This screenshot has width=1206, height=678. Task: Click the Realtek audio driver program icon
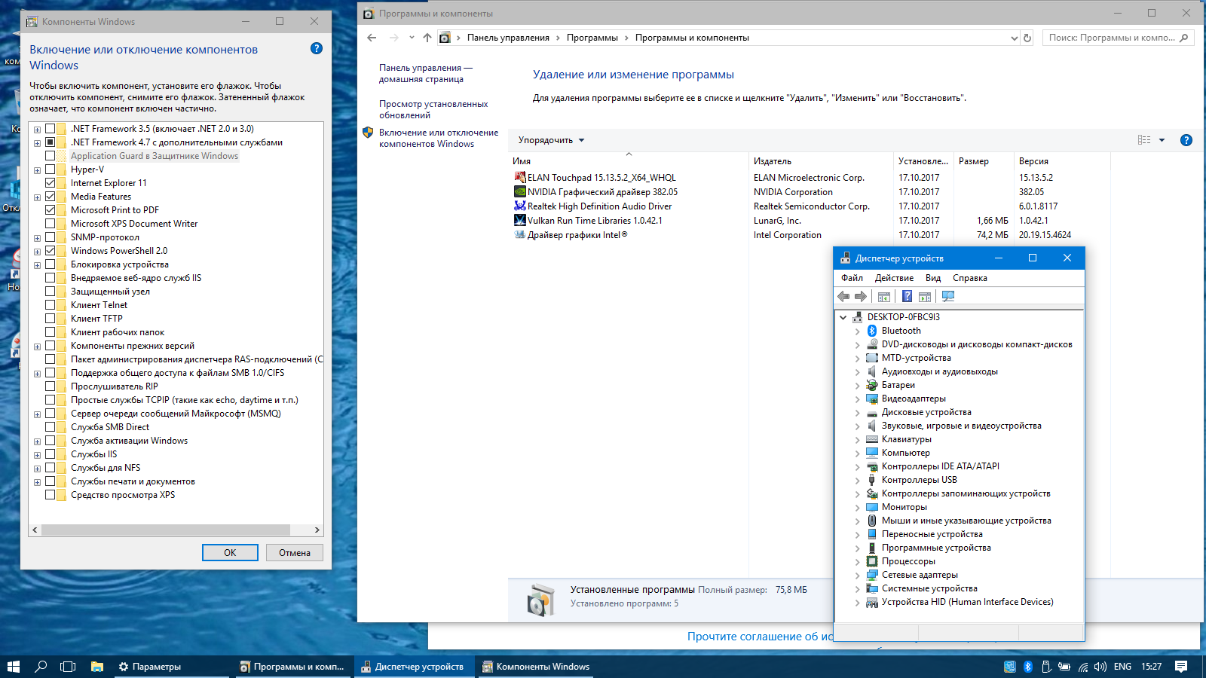pyautogui.click(x=519, y=206)
